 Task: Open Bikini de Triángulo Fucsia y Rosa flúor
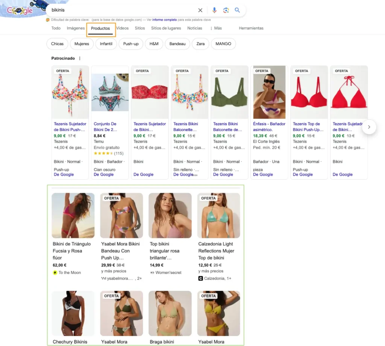[x=72, y=251]
